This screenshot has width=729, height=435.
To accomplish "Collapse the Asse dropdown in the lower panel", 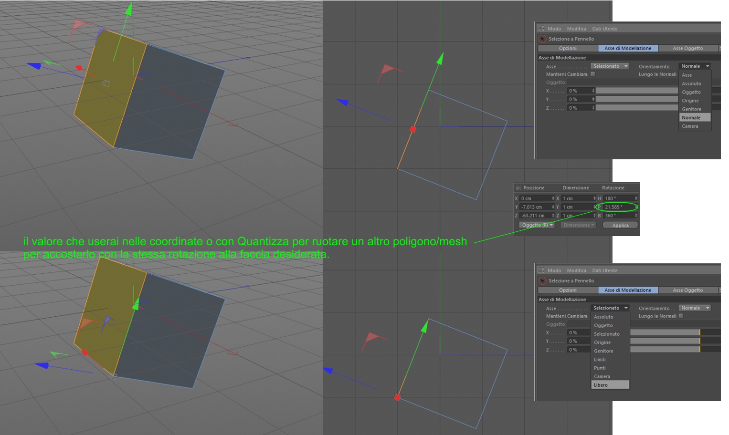I will [610, 308].
